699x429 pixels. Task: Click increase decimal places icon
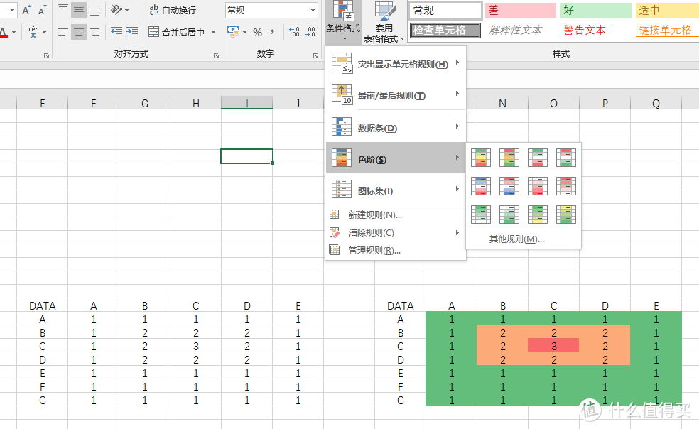point(293,32)
